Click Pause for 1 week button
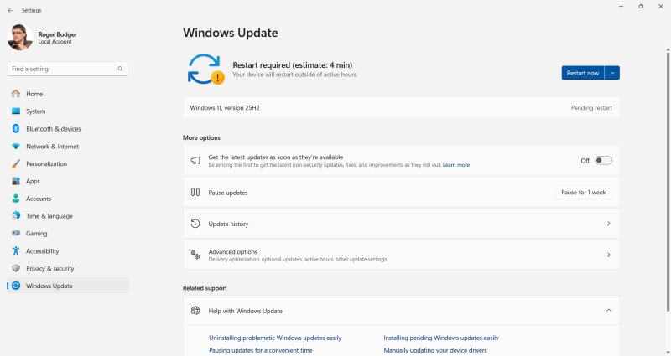 click(x=584, y=193)
